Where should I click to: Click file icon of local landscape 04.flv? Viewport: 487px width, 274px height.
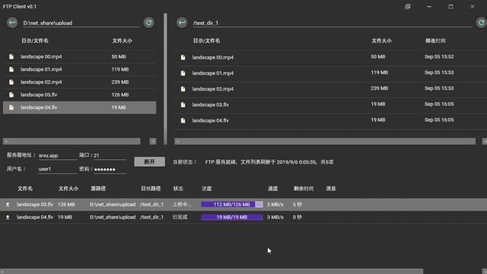[x=11, y=107]
